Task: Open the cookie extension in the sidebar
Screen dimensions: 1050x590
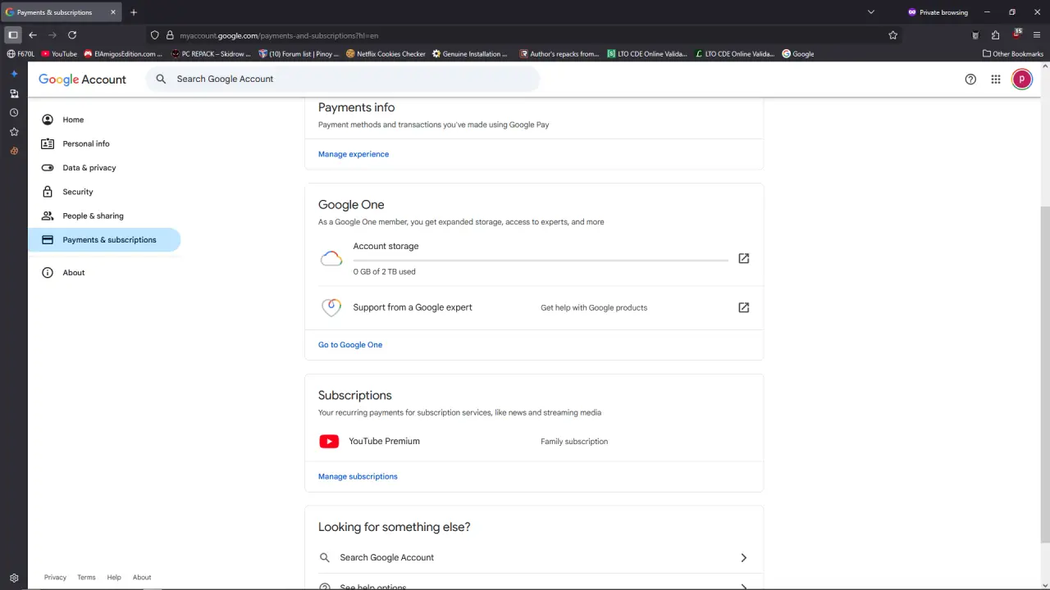Action: coord(14,151)
